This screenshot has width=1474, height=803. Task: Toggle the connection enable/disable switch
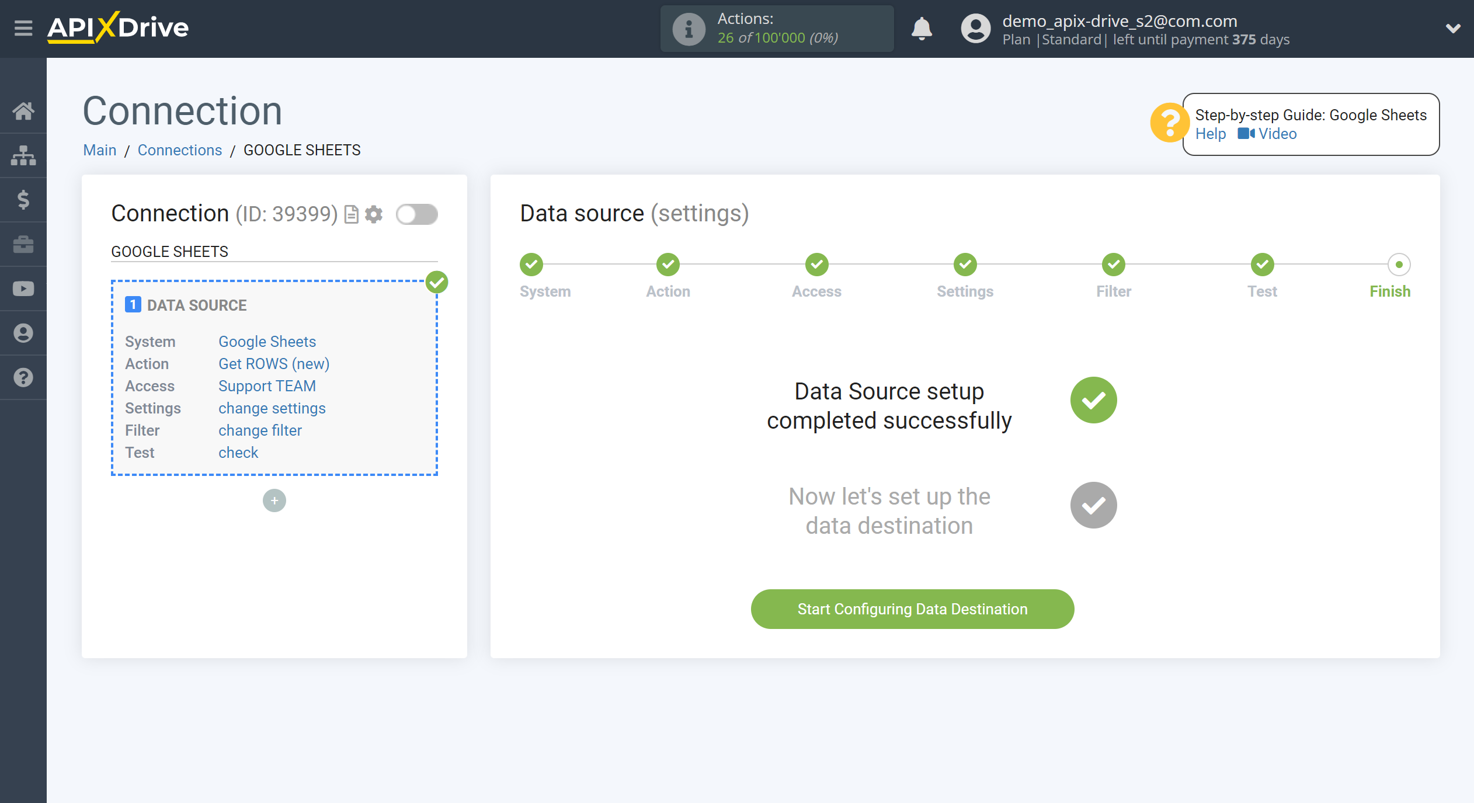coord(416,214)
